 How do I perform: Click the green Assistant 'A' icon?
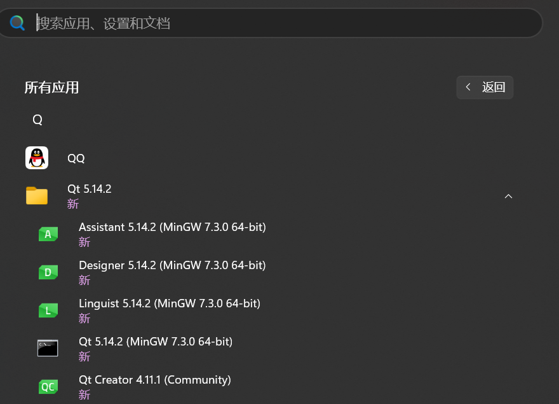pyautogui.click(x=48, y=234)
